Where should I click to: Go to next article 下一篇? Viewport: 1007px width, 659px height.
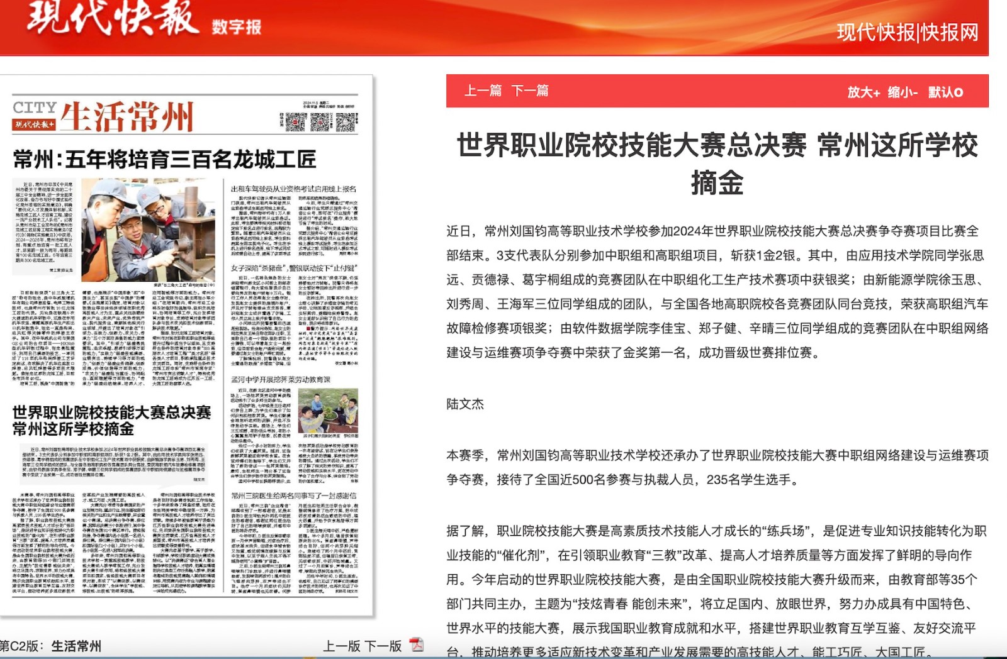coord(530,91)
